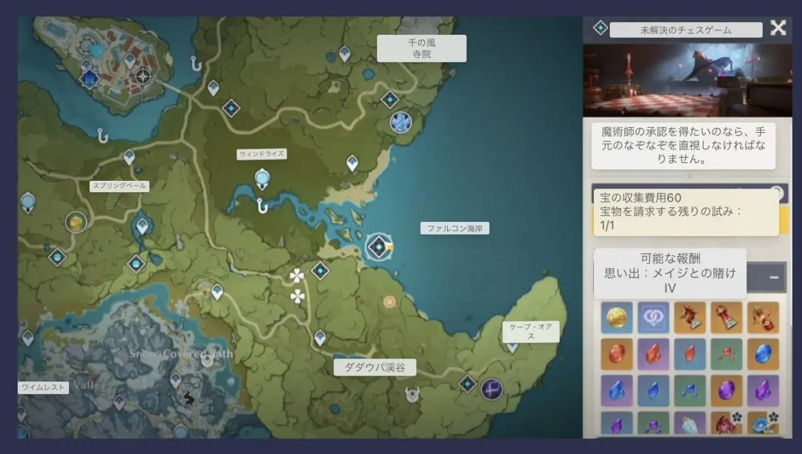The image size is (802, 454).
Task: Select the gold Mora coin reward
Action: [x=616, y=317]
